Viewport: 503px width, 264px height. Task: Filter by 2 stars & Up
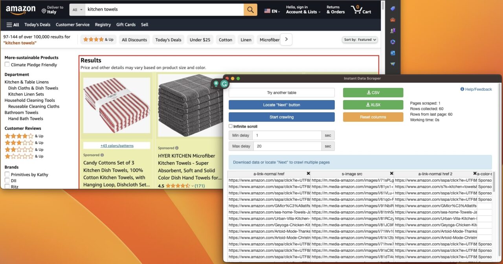click(x=24, y=150)
